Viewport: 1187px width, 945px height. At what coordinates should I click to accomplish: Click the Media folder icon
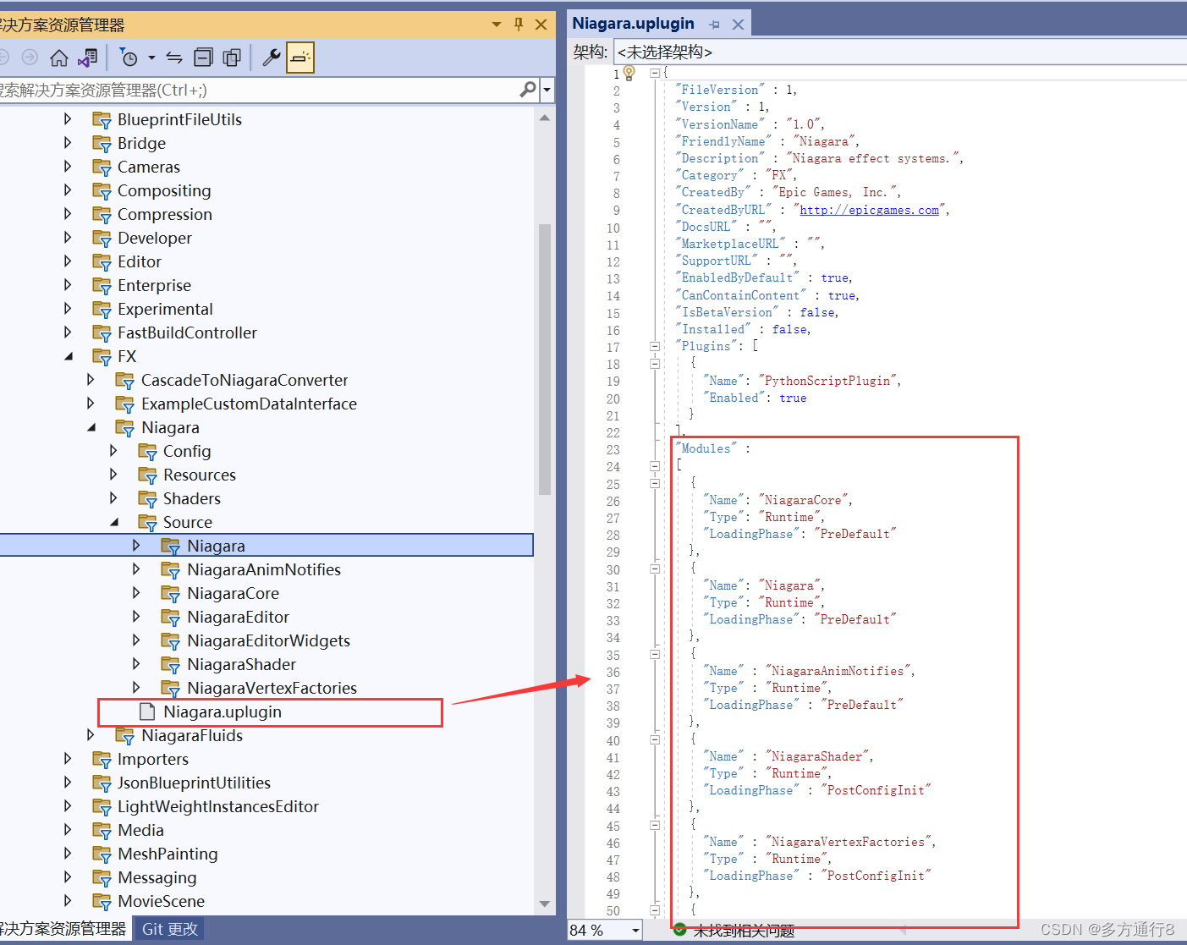pos(102,831)
